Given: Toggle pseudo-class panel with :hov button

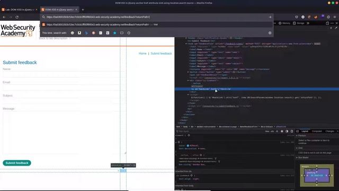Looking at the screenshot, I should point(267,131).
